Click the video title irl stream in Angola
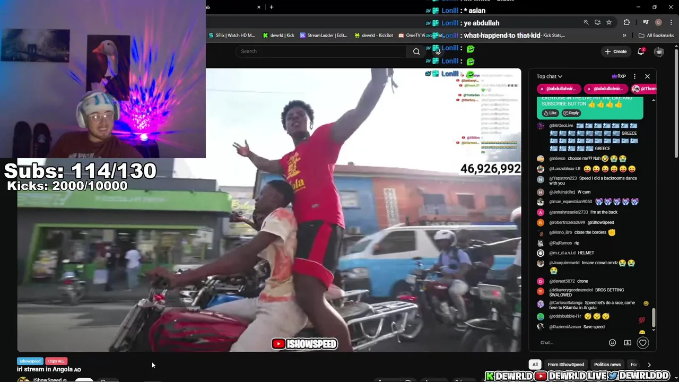 point(49,369)
